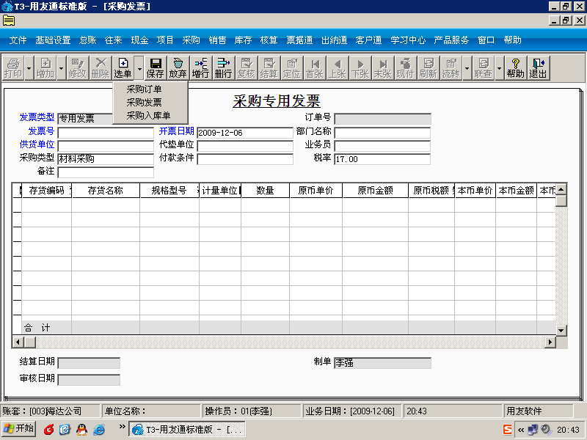
Task: Open the 票据通 menu
Action: (299, 40)
